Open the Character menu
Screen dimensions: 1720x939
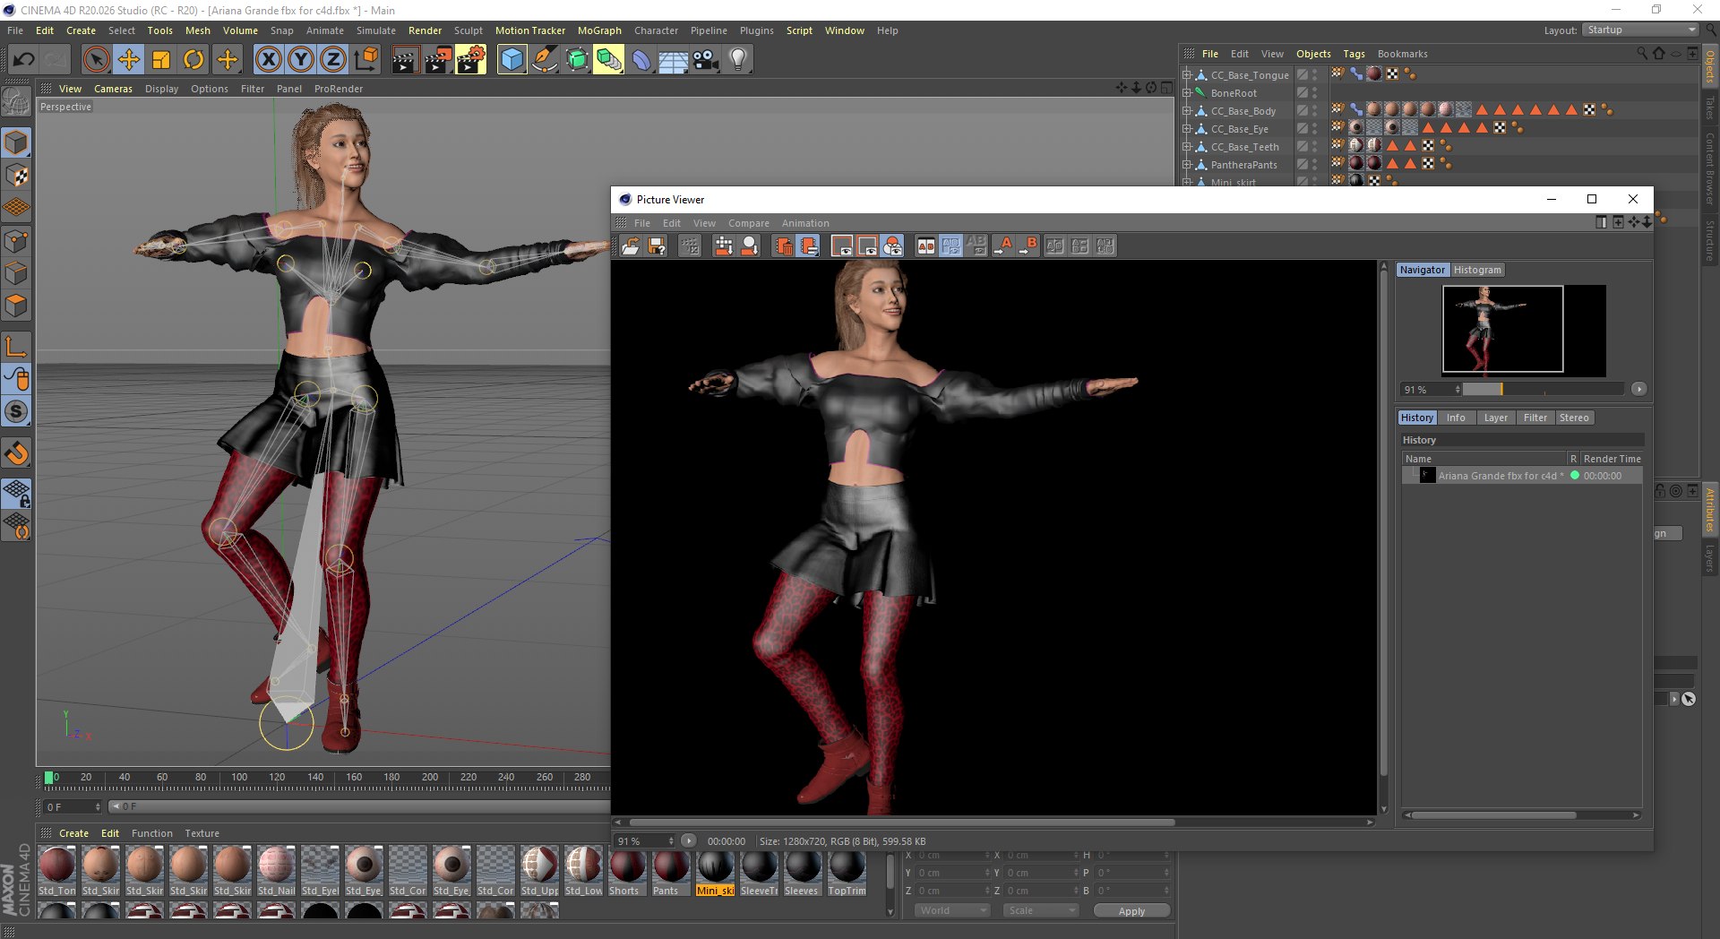click(656, 30)
